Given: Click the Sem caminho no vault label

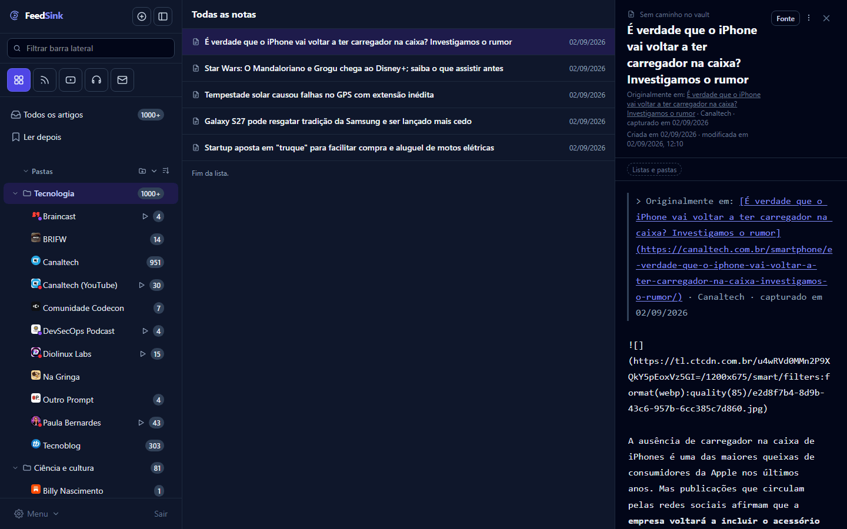Looking at the screenshot, I should click(x=674, y=14).
